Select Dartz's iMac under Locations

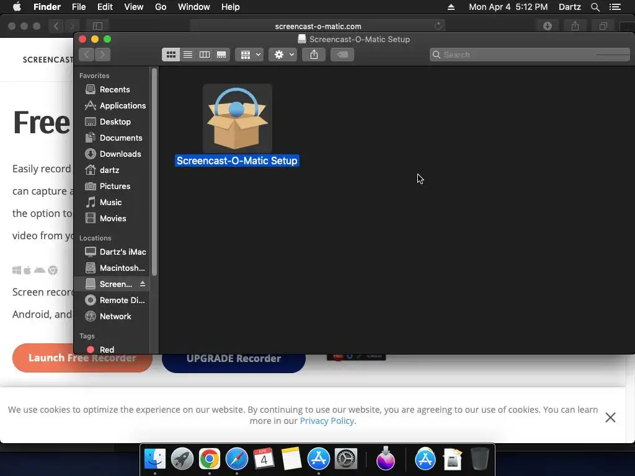[112, 252]
